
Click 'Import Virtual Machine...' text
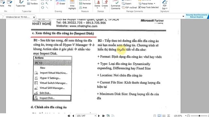[x=54, y=73]
